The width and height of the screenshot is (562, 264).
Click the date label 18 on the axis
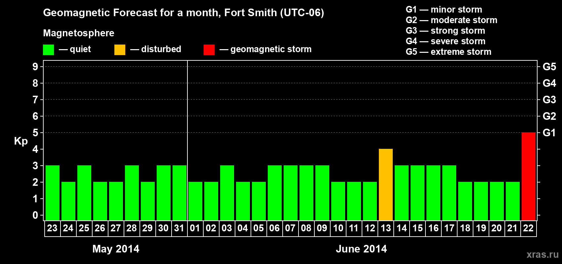[x=465, y=228]
